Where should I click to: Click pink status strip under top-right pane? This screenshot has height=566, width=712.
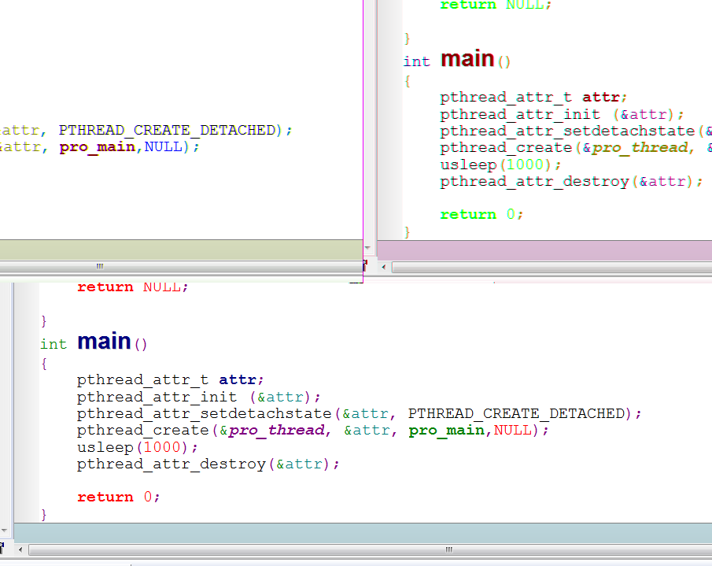(x=544, y=250)
